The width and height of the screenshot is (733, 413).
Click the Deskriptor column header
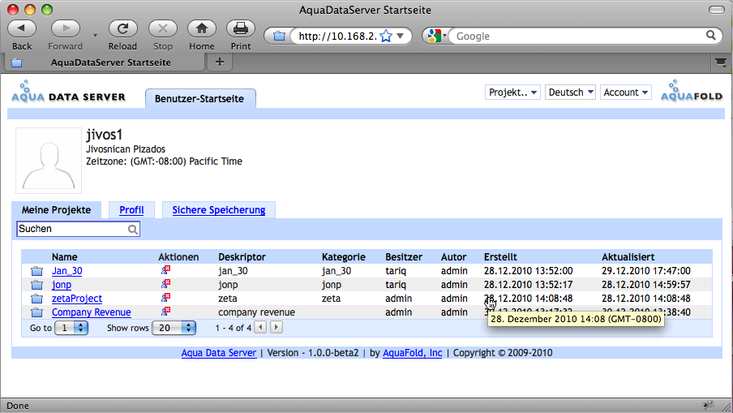[x=242, y=256]
